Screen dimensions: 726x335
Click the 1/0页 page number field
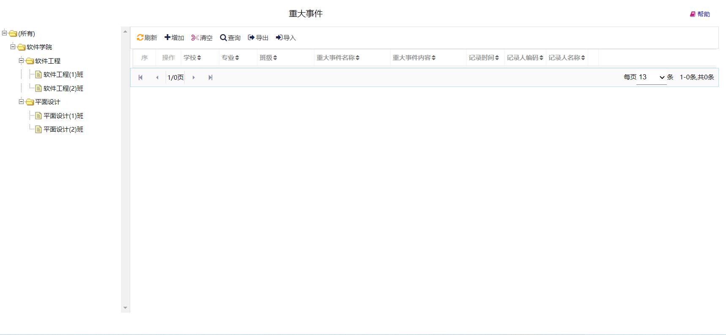click(x=175, y=77)
